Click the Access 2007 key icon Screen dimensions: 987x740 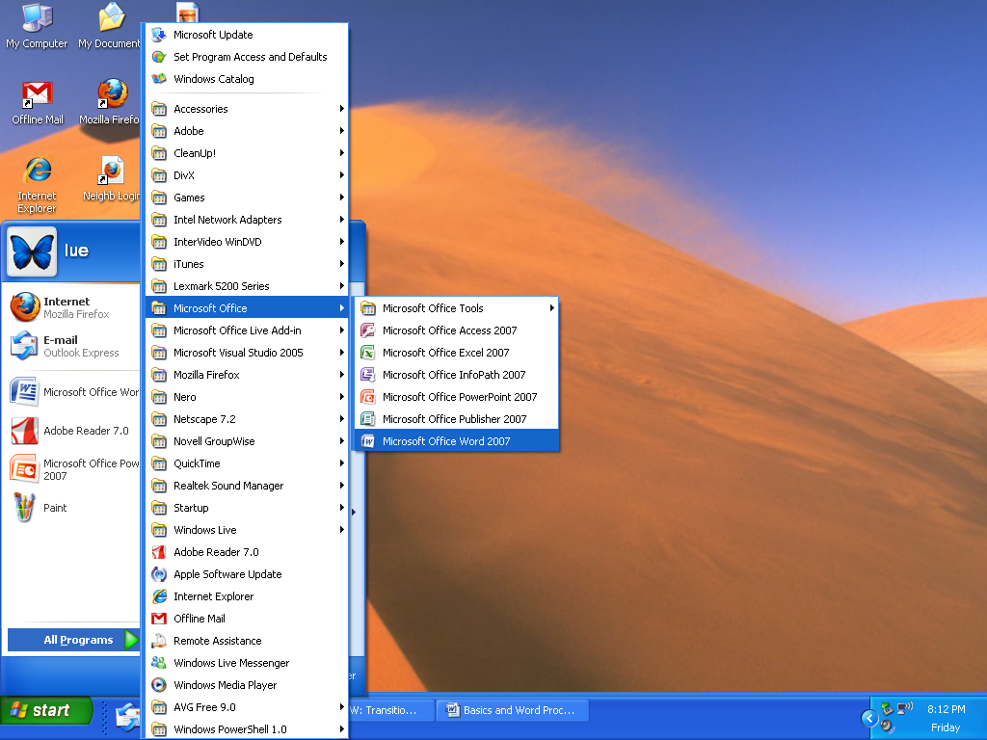[x=367, y=330]
